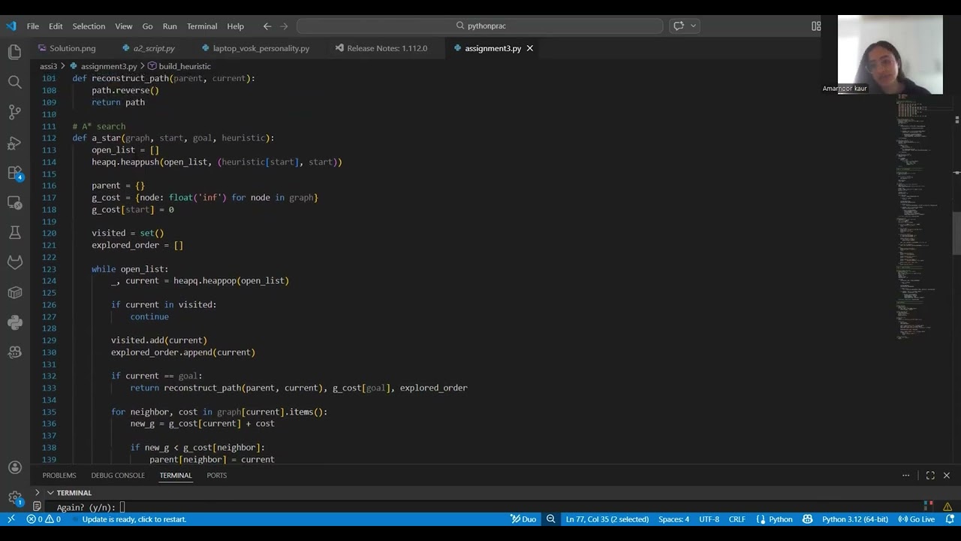Open the Help menu
The image size is (961, 541).
tap(235, 26)
